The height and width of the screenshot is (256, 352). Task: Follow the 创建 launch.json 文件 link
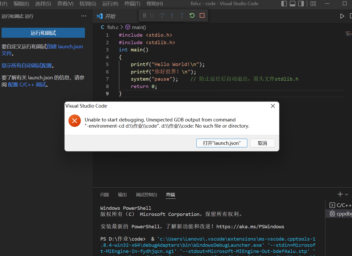(x=65, y=46)
